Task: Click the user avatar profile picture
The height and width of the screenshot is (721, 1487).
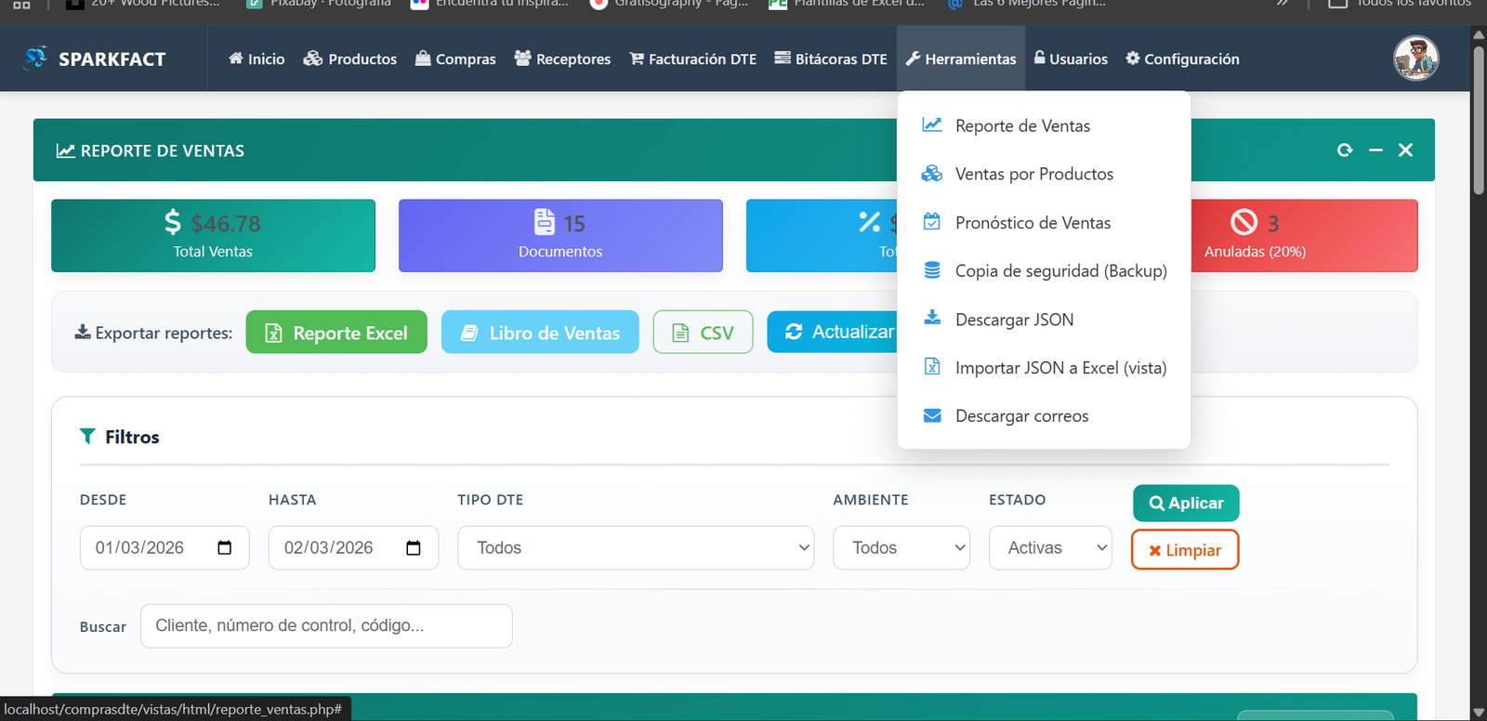Action: 1415,59
